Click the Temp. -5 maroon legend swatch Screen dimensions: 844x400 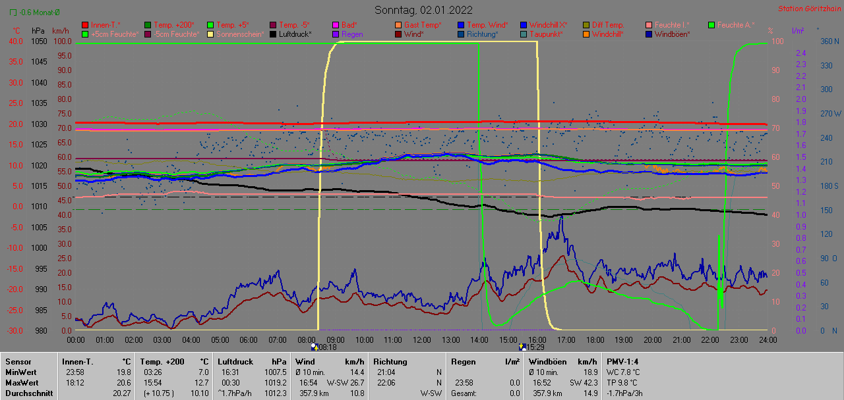[x=273, y=24]
